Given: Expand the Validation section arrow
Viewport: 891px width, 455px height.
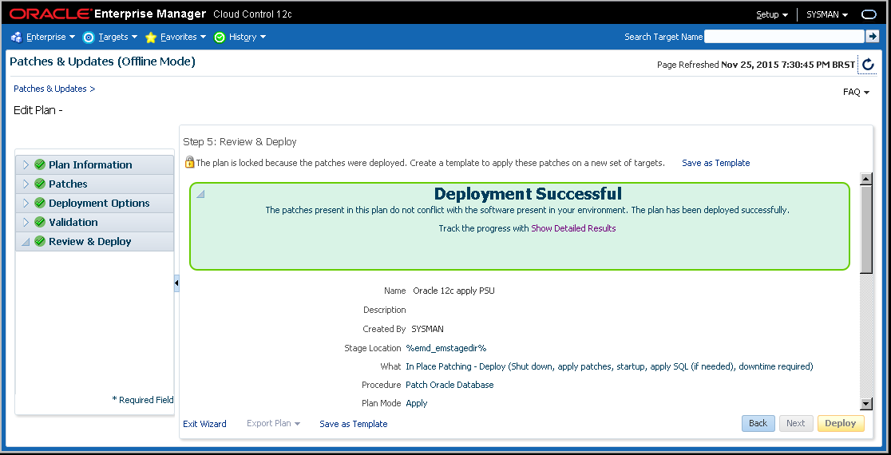Looking at the screenshot, I should pyautogui.click(x=26, y=222).
